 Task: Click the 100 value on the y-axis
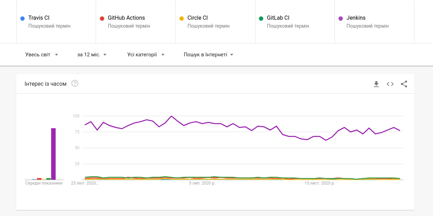tap(76, 116)
